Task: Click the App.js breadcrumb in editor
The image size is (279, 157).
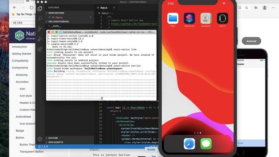Action: 105,13
